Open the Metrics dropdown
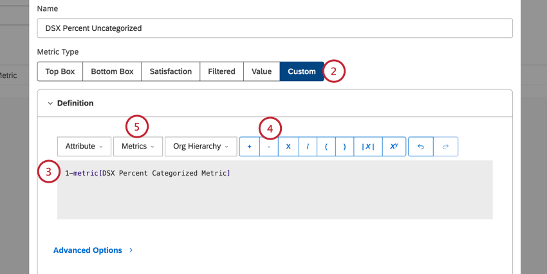Image resolution: width=547 pixels, height=274 pixels. click(x=138, y=147)
